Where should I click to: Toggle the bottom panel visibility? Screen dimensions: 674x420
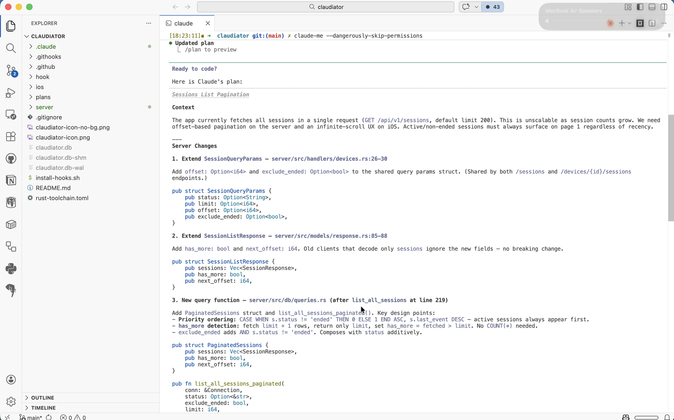click(x=652, y=7)
